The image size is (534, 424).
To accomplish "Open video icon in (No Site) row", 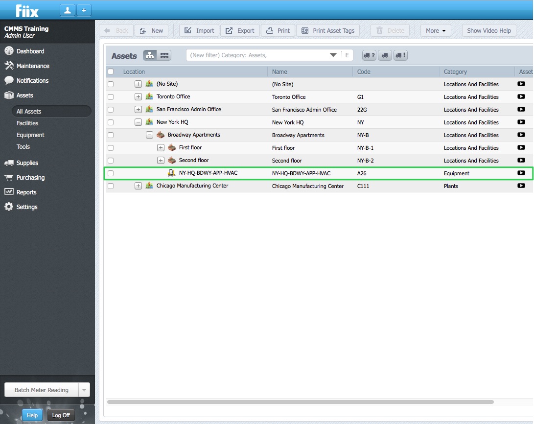I will coord(521,84).
